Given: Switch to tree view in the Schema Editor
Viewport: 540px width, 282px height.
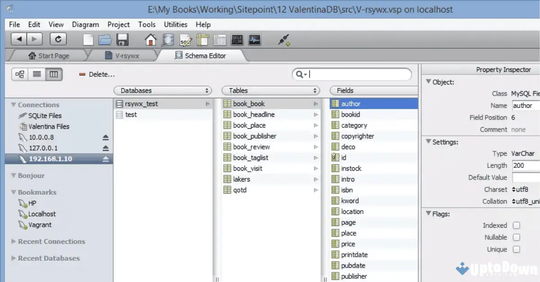Looking at the screenshot, I should pyautogui.click(x=20, y=74).
